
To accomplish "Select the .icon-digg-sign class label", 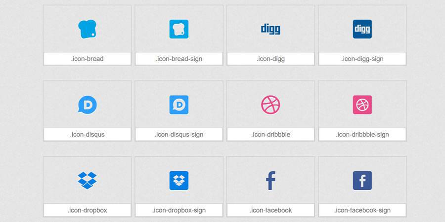I will point(362,59).
